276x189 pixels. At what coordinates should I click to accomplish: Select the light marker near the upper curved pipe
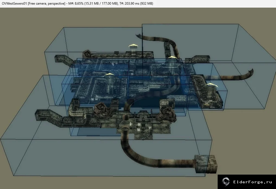[173, 57]
